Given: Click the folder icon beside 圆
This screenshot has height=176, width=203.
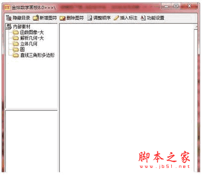Looking at the screenshot, I should [15, 49].
